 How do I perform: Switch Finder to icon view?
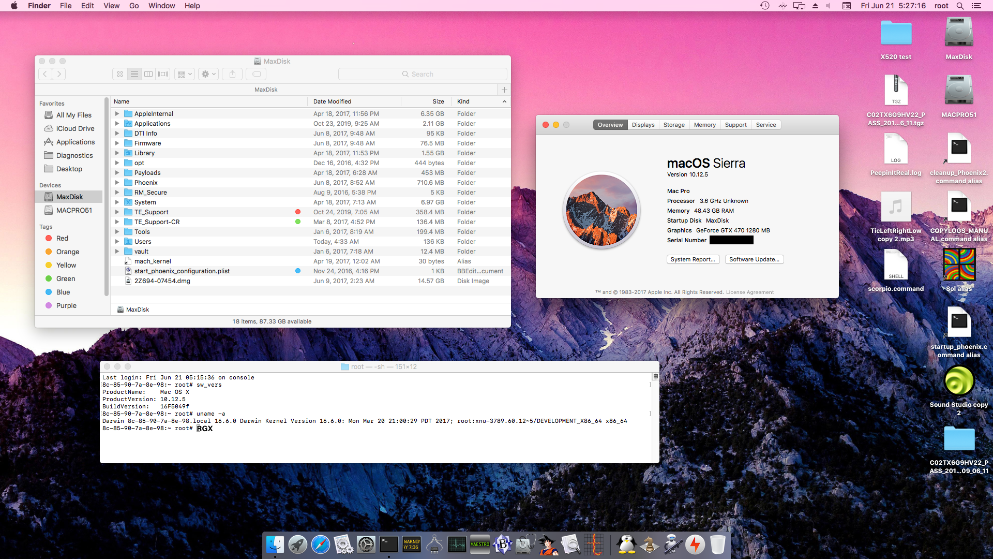coord(120,74)
